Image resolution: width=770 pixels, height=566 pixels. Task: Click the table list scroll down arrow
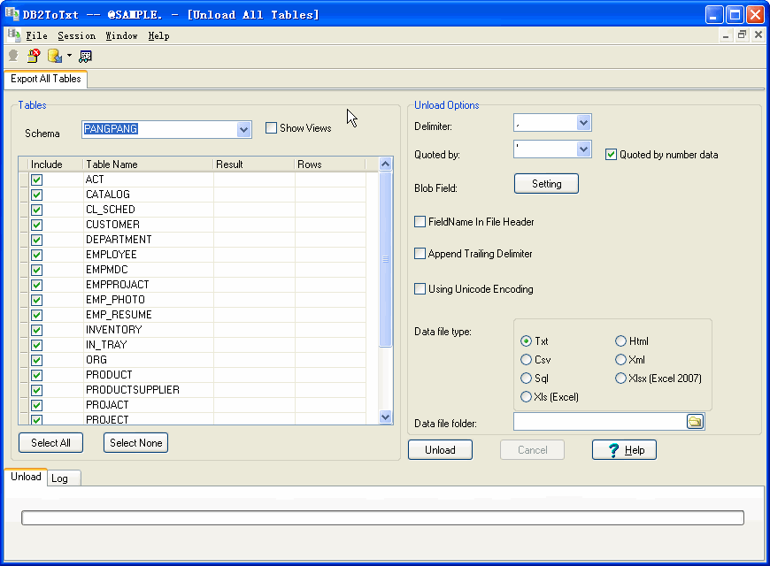point(386,417)
